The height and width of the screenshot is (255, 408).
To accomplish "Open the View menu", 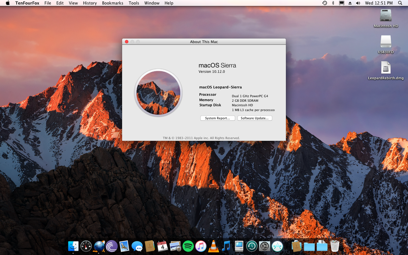I will pyautogui.click(x=73, y=3).
